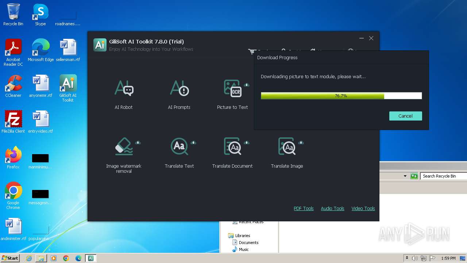The width and height of the screenshot is (467, 263).
Task: Select the FileZilla Client desktop shortcut
Action: point(13,122)
